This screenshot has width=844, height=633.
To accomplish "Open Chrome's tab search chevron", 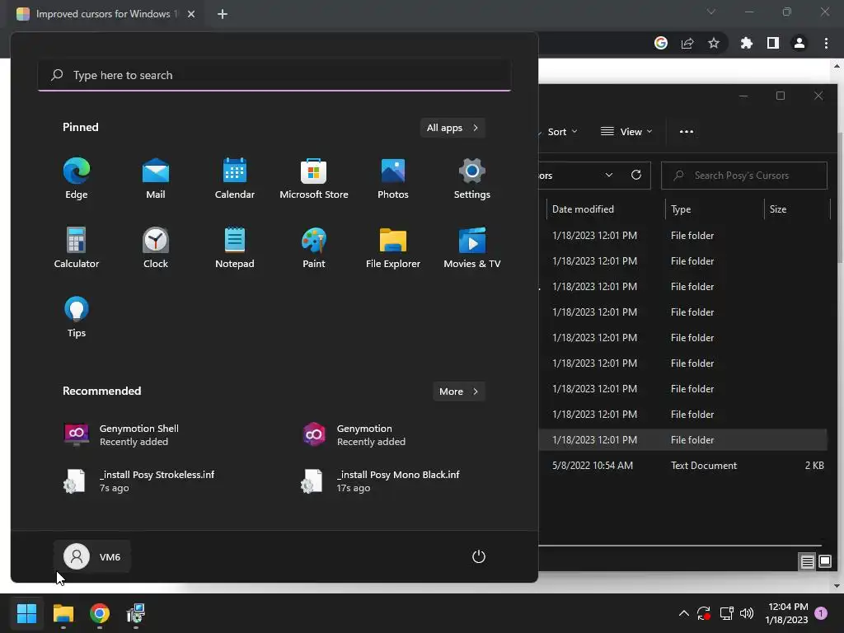I will click(711, 12).
